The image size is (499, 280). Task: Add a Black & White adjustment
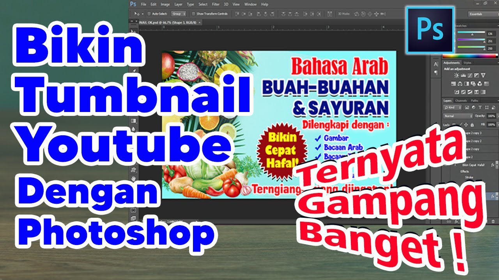(x=466, y=84)
